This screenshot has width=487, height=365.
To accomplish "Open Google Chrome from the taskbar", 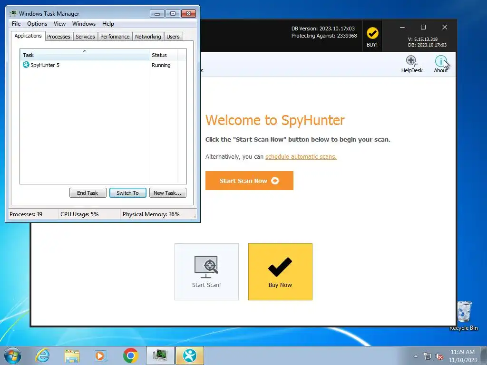I will [130, 355].
